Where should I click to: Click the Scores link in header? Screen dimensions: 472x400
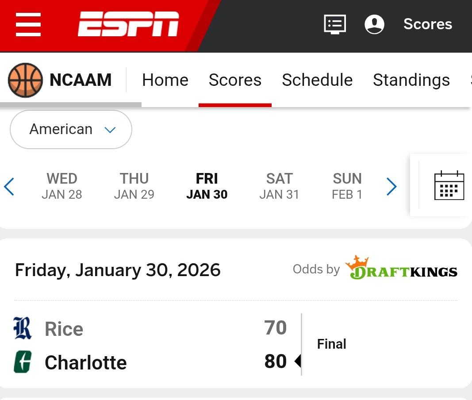click(x=427, y=24)
